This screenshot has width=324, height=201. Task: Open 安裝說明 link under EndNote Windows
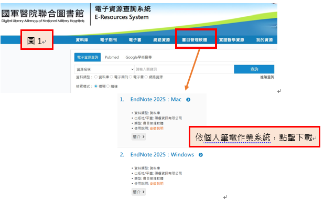[156, 184]
